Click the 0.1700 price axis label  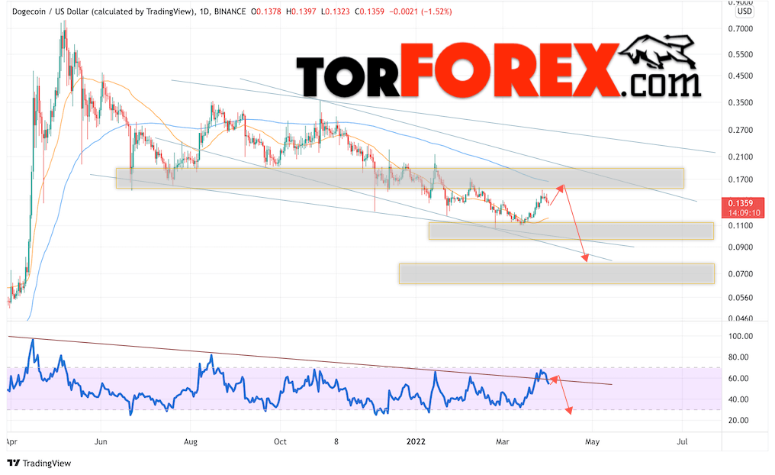(741, 179)
